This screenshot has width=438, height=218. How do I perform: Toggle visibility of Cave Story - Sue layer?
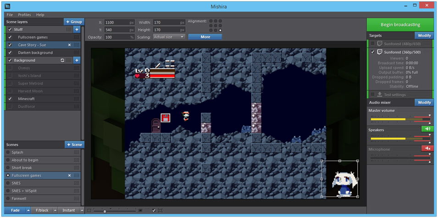coord(10,45)
